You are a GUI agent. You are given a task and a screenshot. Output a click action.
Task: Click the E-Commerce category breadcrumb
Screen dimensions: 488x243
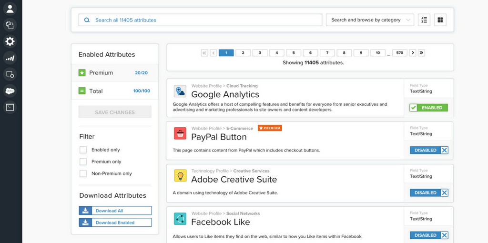[240, 128]
